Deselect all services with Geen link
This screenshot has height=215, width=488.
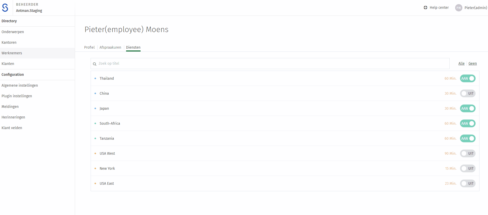[472, 63]
